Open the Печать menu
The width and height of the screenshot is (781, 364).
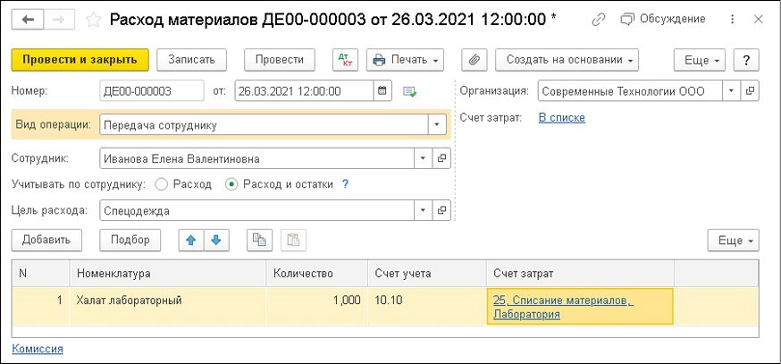coord(405,60)
